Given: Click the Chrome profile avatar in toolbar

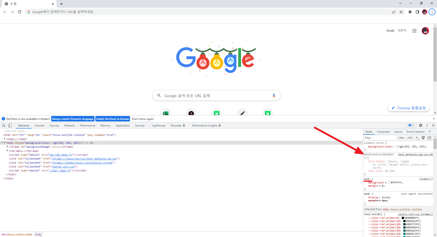Looking at the screenshot, I should tap(424, 12).
